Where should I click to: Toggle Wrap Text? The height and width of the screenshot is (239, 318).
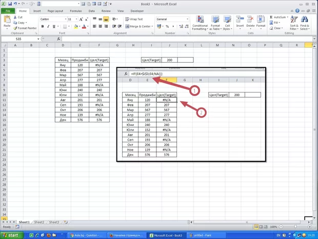click(x=134, y=19)
